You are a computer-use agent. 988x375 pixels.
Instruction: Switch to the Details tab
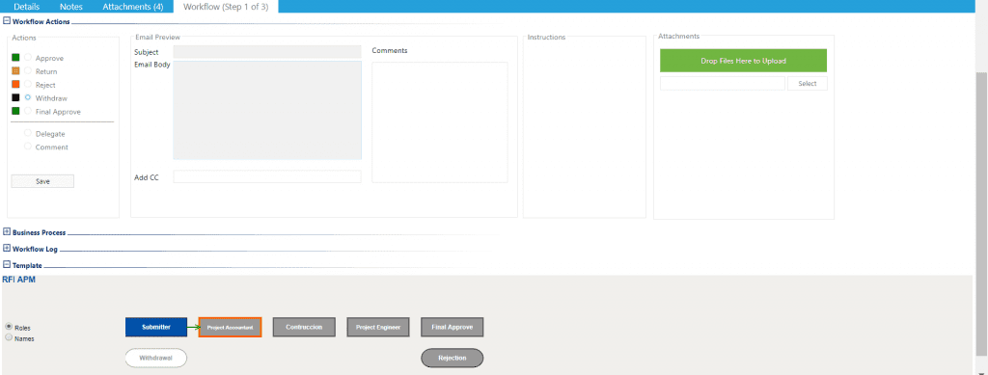26,7
